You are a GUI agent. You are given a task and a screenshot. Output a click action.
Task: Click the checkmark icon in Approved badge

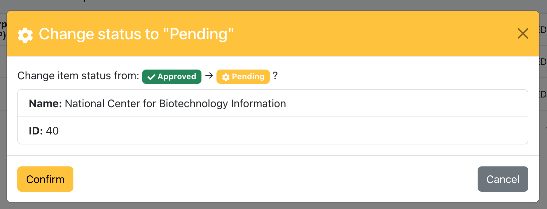point(151,77)
